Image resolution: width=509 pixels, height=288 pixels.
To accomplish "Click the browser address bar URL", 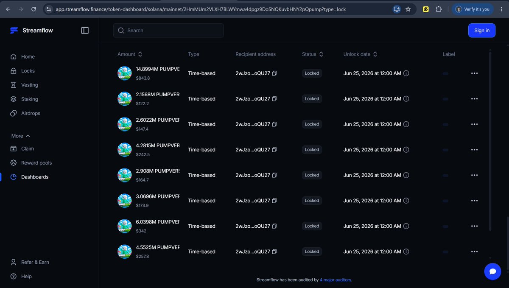I will point(201,9).
